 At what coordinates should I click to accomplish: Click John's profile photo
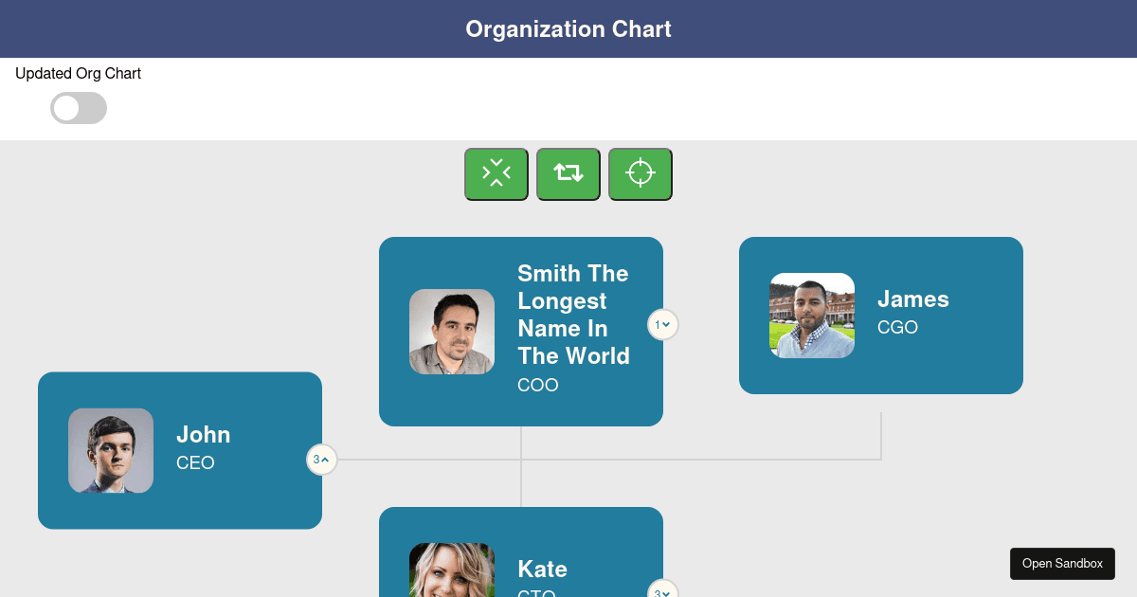111,450
